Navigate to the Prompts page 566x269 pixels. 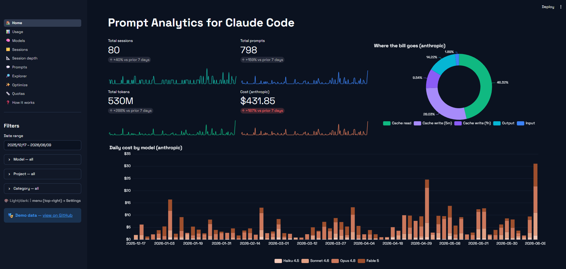pyautogui.click(x=43, y=67)
